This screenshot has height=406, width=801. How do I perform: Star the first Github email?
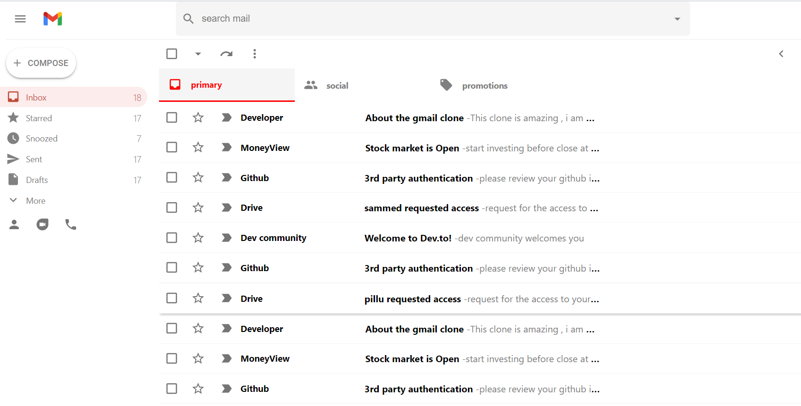pyautogui.click(x=198, y=177)
